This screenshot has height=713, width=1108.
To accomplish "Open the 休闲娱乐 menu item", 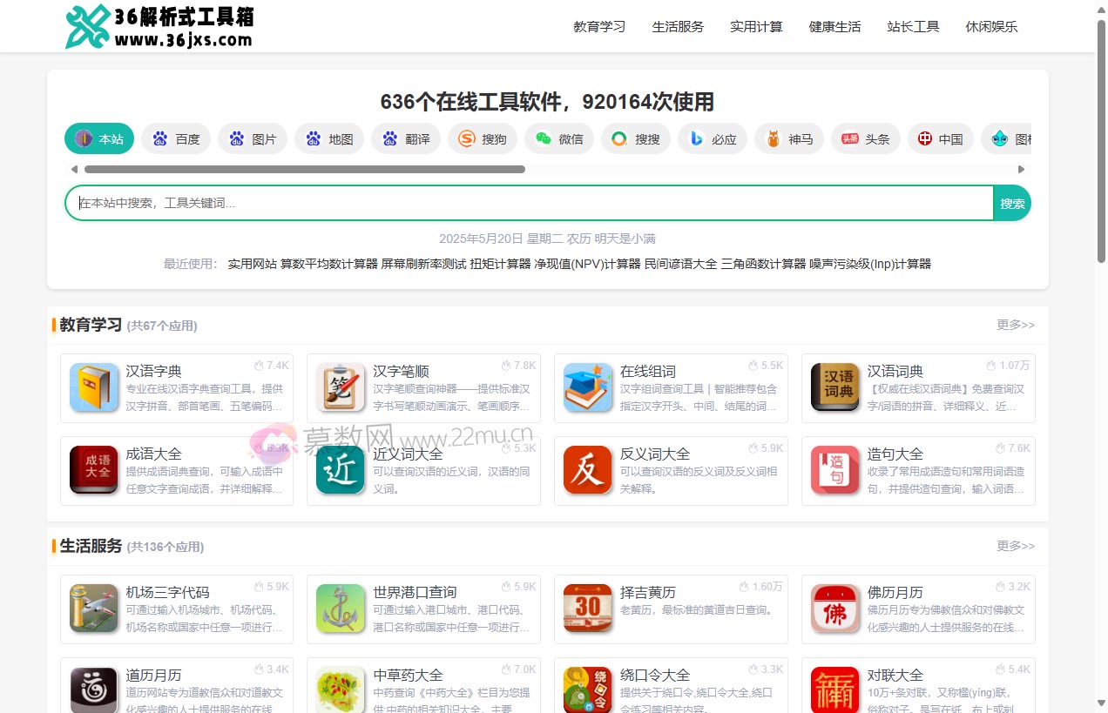I will pyautogui.click(x=991, y=27).
